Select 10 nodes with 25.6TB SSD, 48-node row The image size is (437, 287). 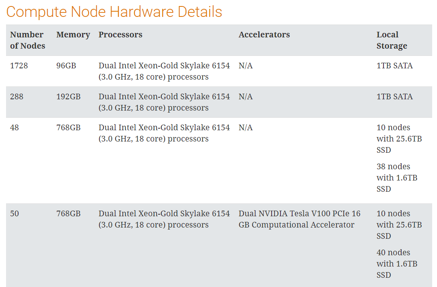(x=399, y=139)
